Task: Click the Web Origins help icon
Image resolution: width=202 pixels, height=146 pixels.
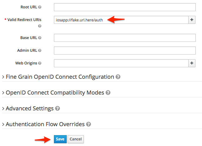Action: coord(40,63)
